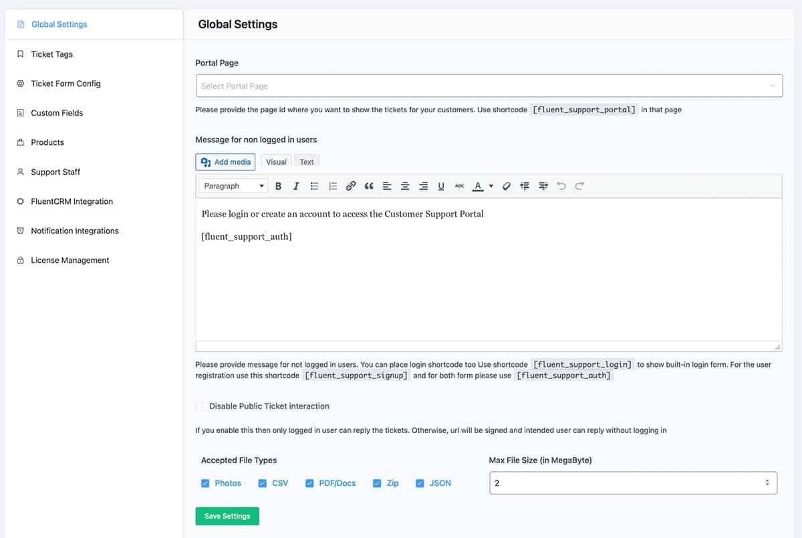Click the "Accepted File Types" label
This screenshot has width=802, height=538.
pyautogui.click(x=239, y=460)
